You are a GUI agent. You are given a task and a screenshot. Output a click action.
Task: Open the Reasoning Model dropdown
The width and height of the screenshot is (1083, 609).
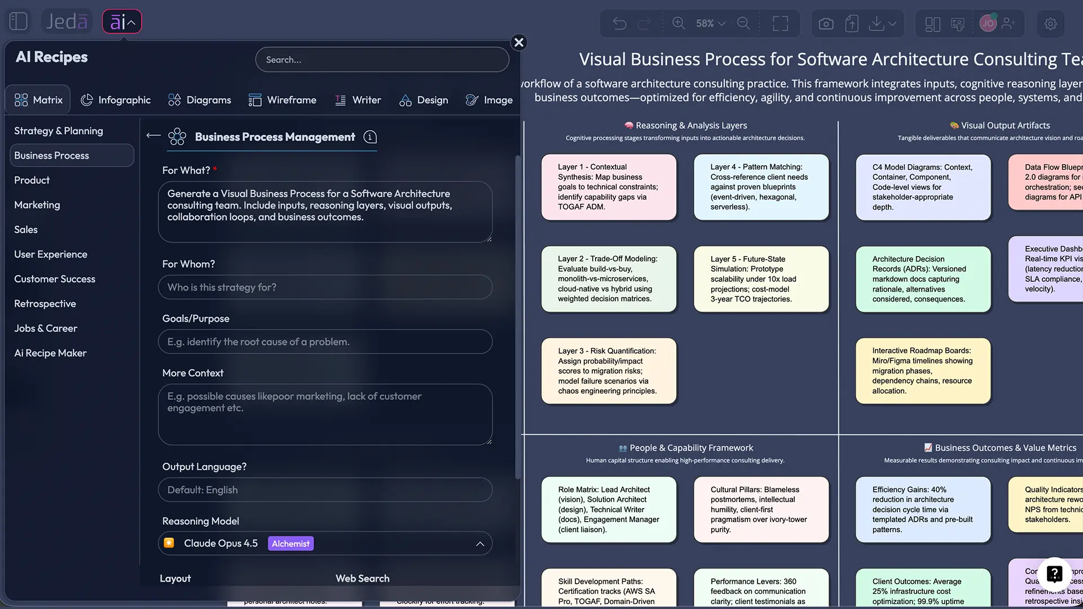tap(325, 544)
